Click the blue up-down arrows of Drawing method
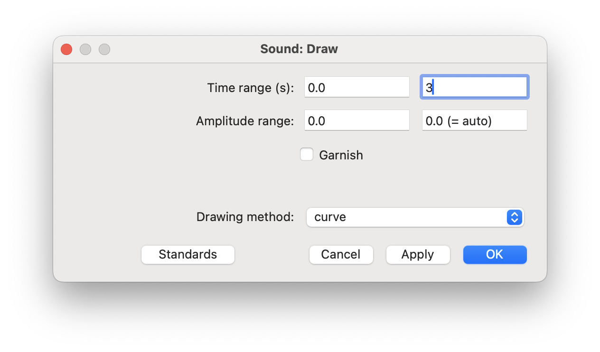This screenshot has height=352, width=600. tap(515, 217)
